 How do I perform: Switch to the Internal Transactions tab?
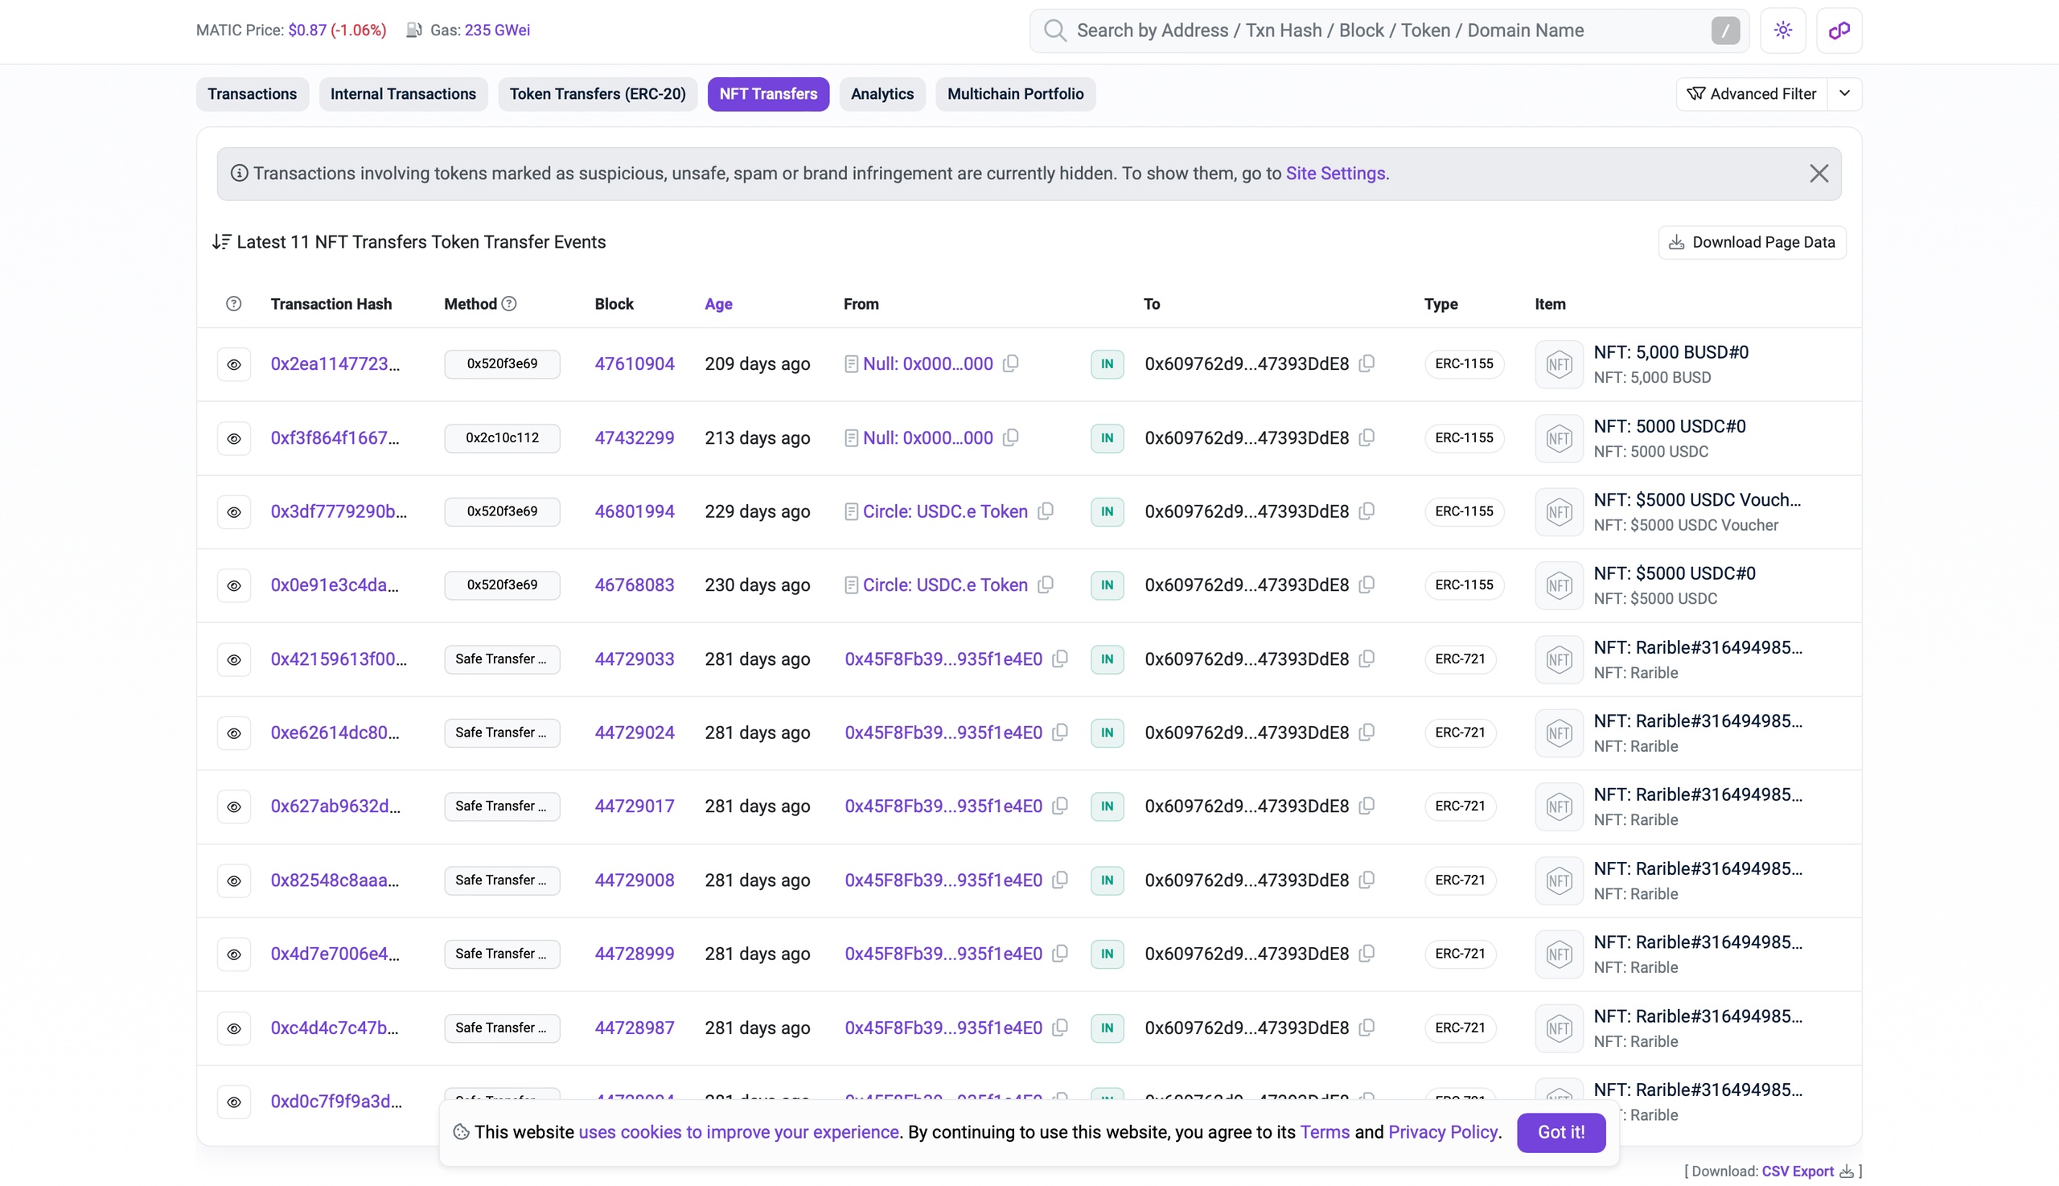pos(402,94)
